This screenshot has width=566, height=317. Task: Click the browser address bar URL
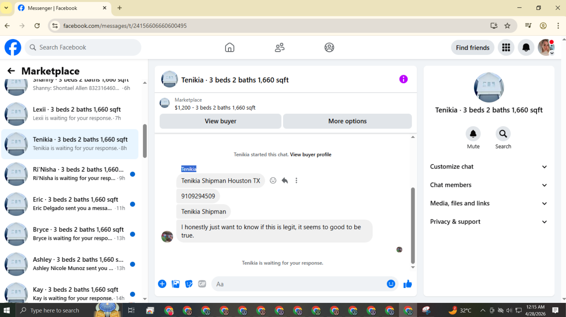[125, 26]
